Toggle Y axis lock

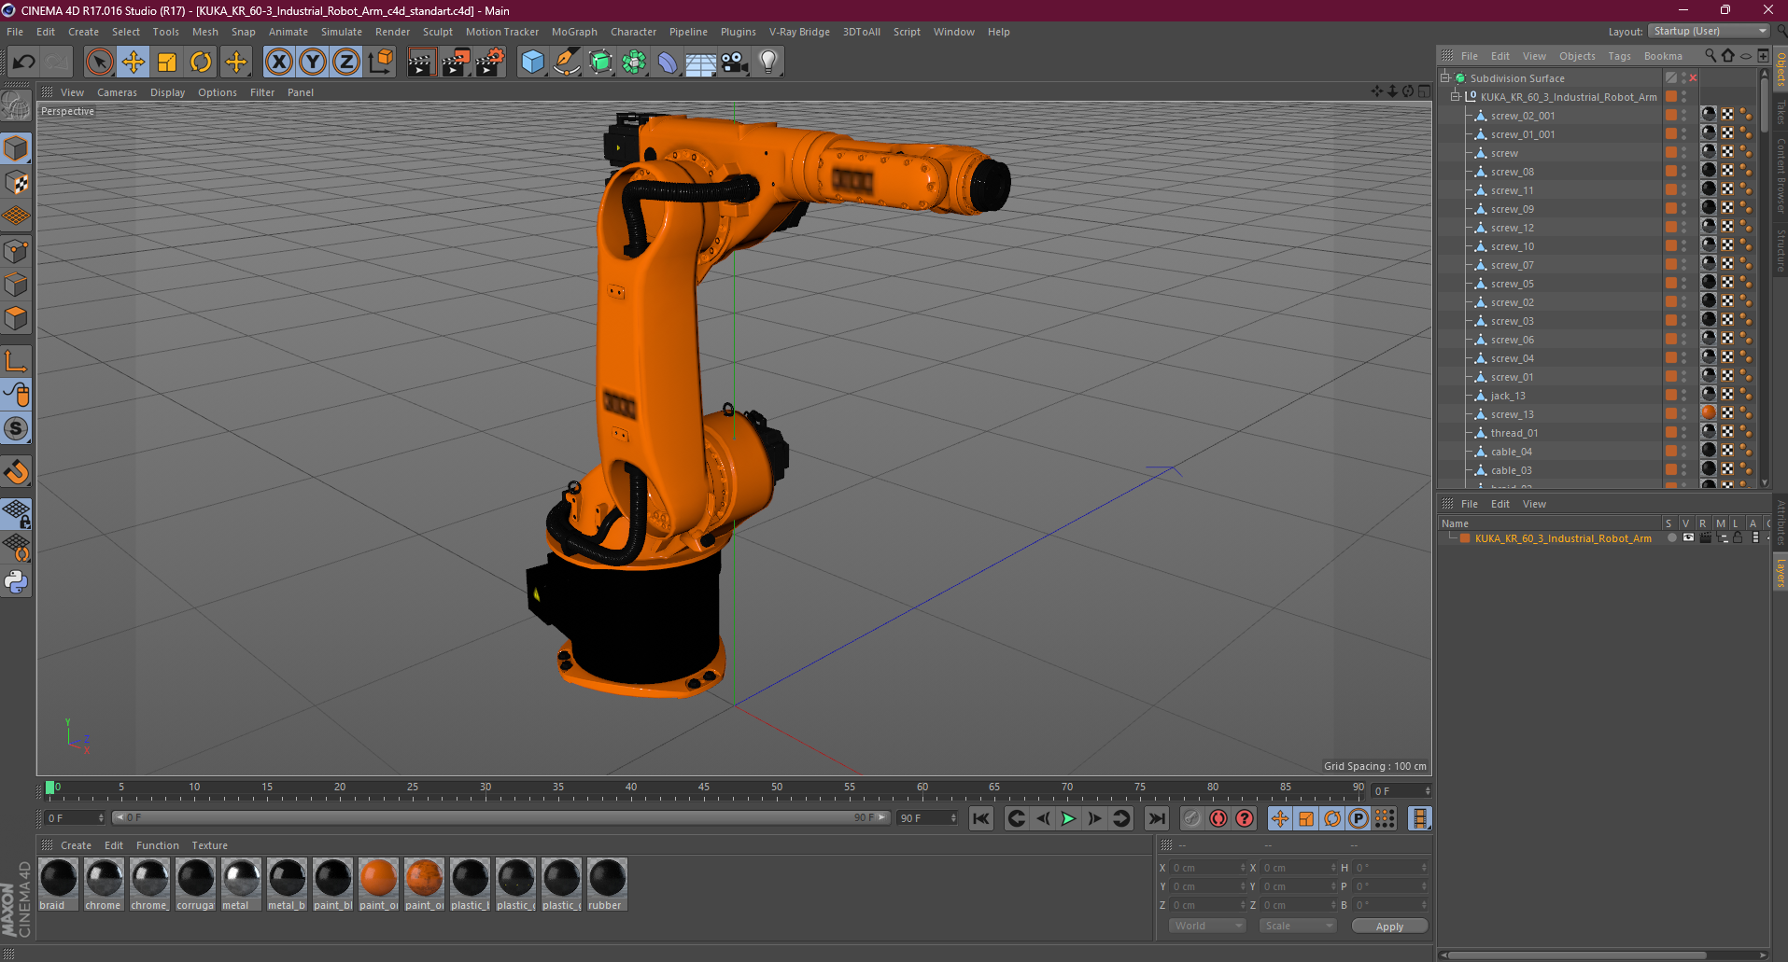point(313,63)
